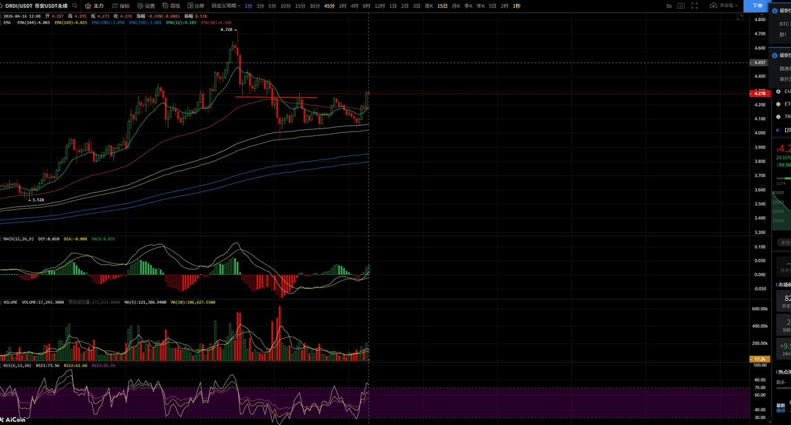Maximize the main chart pane icon
This screenshot has height=425, width=791.
coord(740,18)
